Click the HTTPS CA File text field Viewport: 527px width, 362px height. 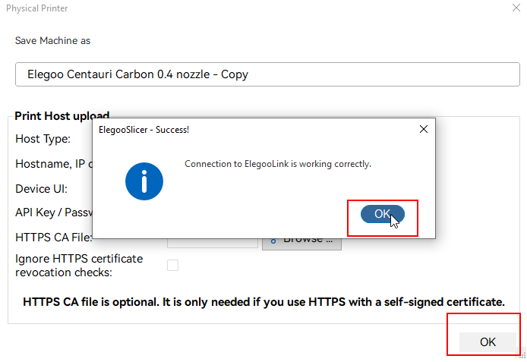click(x=213, y=243)
